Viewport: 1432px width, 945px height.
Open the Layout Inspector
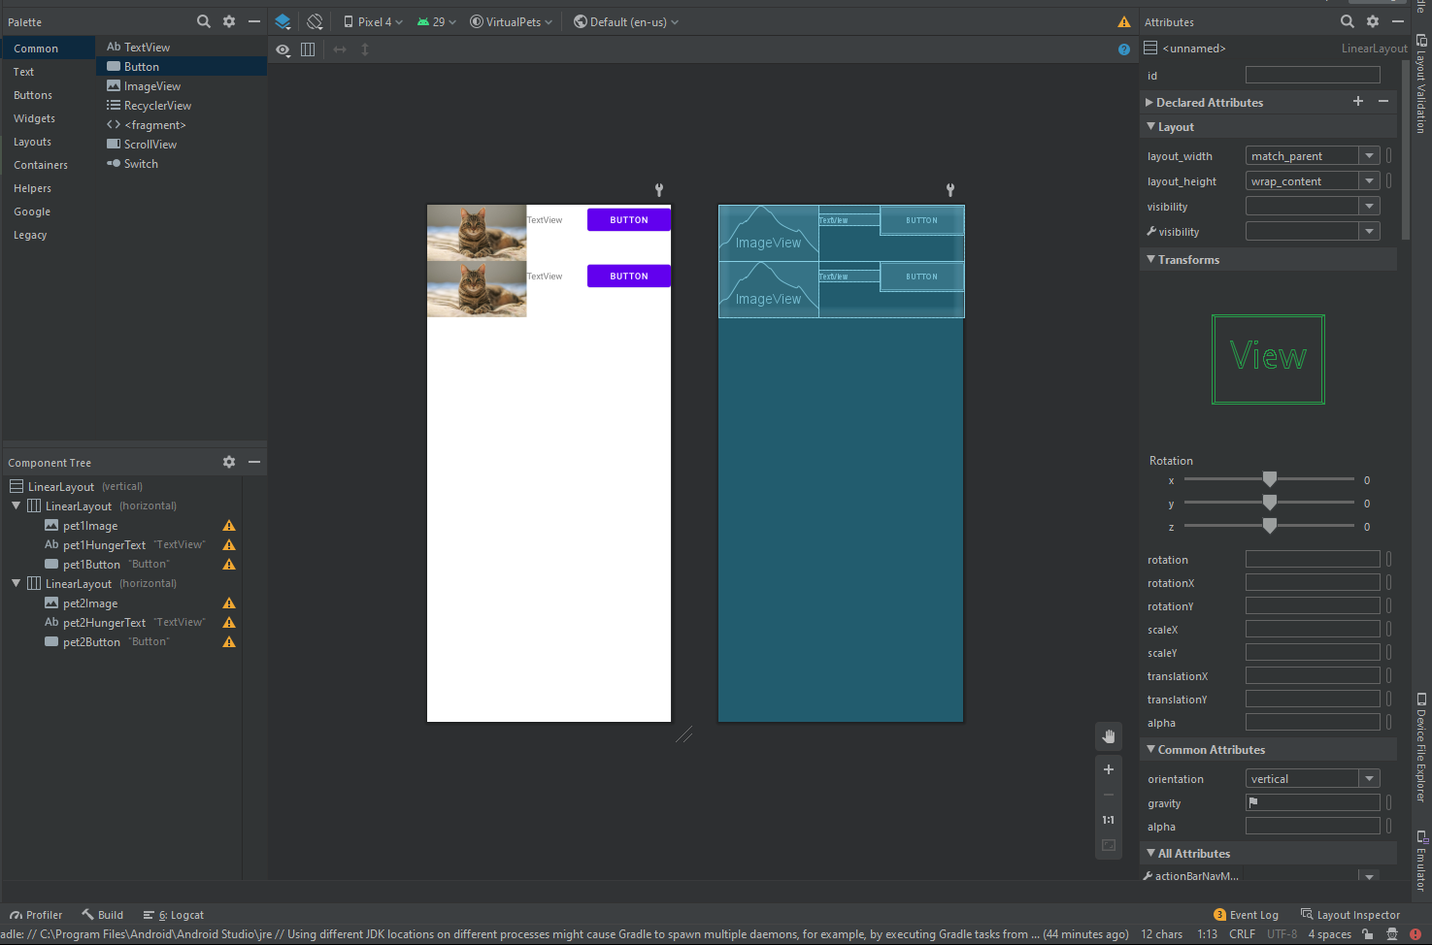tap(1351, 915)
